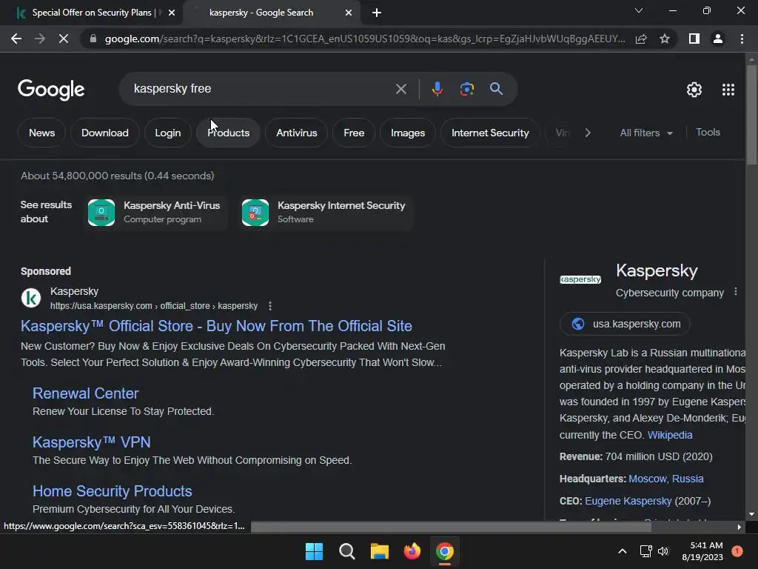Close the kaspersky Google Search tab
Viewport: 758px width, 569px height.
click(348, 13)
